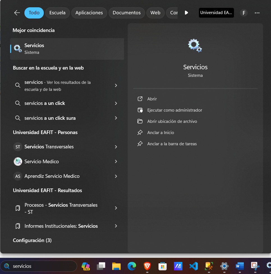Click the large Servicios gear icon in preview

coord(195,46)
